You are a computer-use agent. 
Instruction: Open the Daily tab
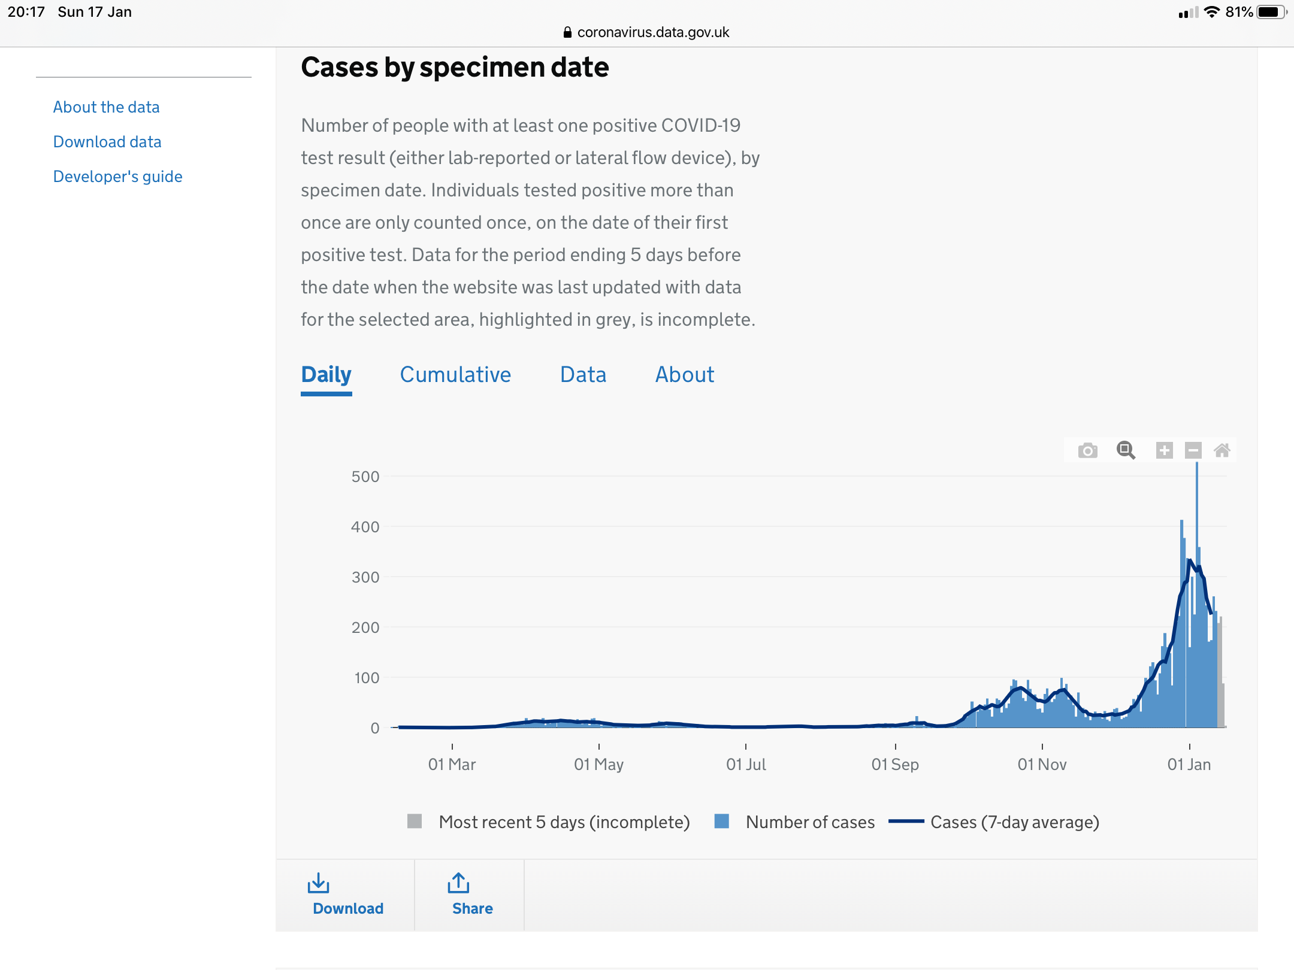point(326,375)
